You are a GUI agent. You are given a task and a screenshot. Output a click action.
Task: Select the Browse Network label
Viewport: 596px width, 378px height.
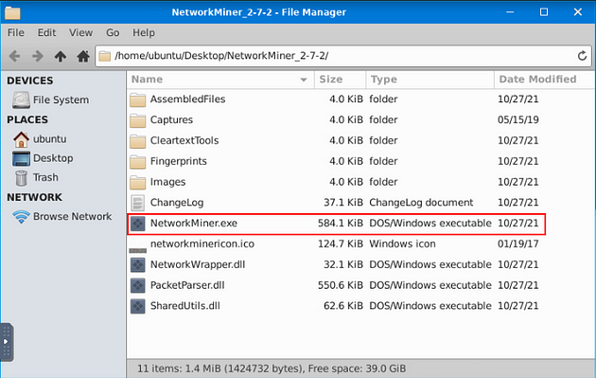72,216
